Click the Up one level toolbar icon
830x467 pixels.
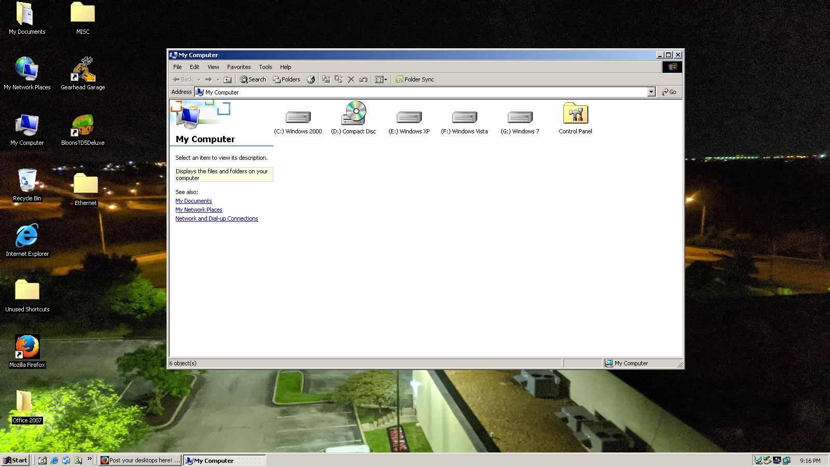pyautogui.click(x=227, y=79)
